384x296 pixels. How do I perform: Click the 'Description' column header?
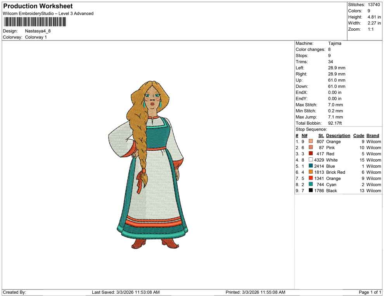pyautogui.click(x=338, y=135)
